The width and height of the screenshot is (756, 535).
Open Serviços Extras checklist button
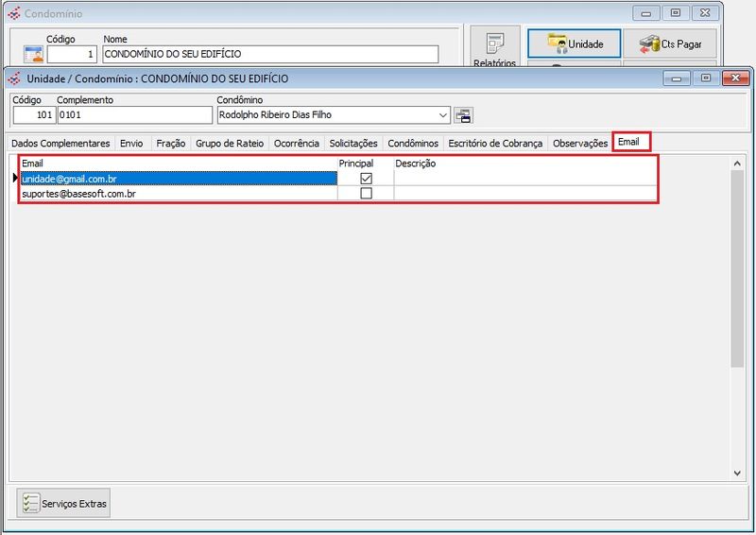64,503
